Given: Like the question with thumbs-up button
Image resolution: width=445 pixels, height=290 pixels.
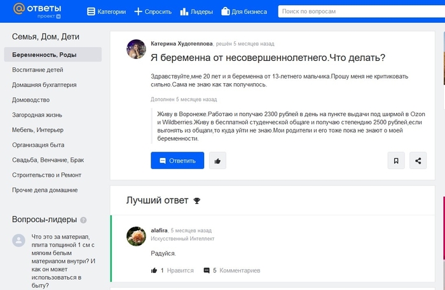Looking at the screenshot, I should [217, 161].
